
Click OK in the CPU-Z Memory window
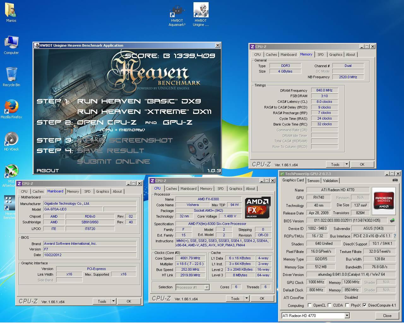(362, 164)
